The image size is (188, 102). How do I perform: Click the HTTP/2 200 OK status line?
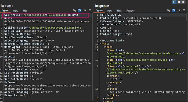click(x=110, y=15)
